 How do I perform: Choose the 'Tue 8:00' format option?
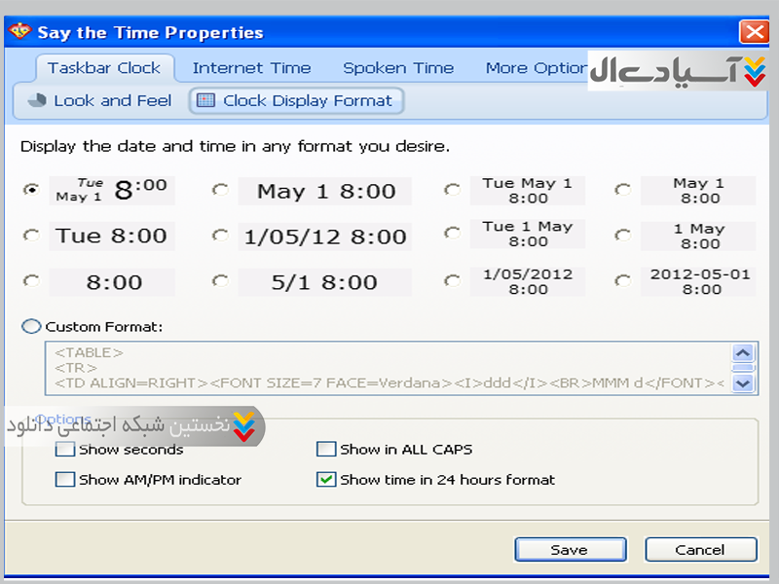(x=31, y=236)
